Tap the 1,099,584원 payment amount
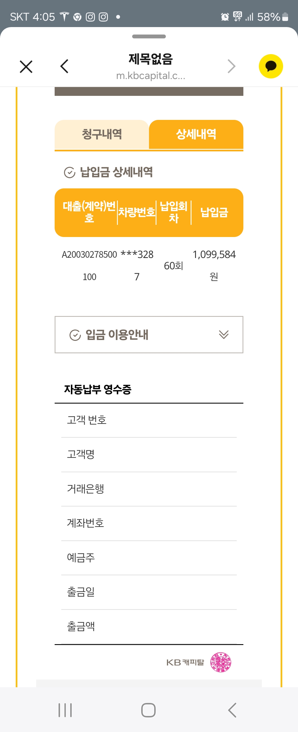This screenshot has height=732, width=298. click(214, 265)
